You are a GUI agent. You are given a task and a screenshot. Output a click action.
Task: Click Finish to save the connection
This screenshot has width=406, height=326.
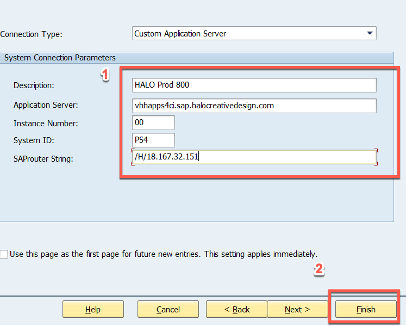point(366,309)
